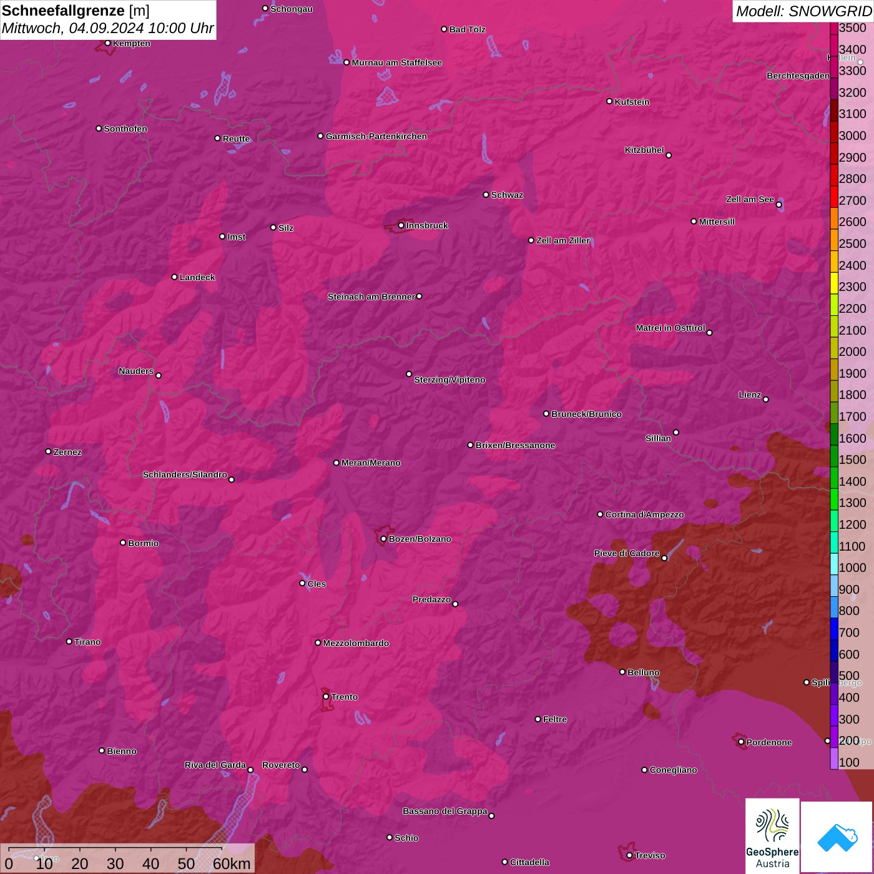
Task: Select the Steinach am Brenner label
Action: (371, 297)
